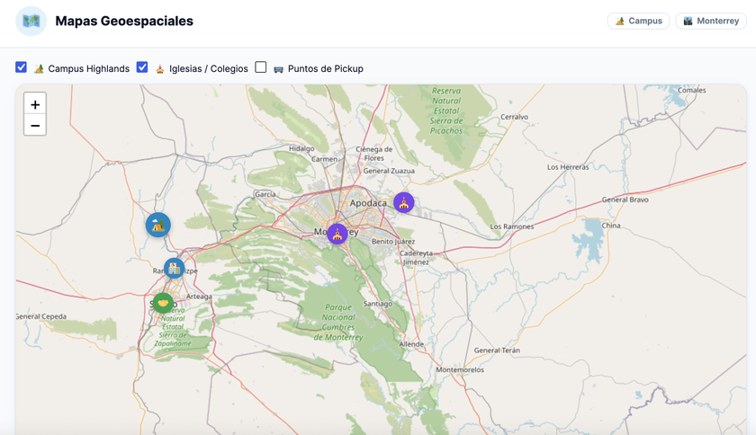Click the map logo icon beside Mapas Geoespaciales

tap(31, 22)
